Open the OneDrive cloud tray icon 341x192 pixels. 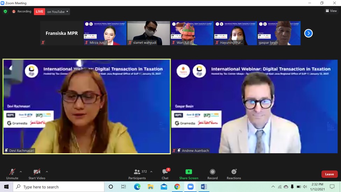tap(286, 187)
